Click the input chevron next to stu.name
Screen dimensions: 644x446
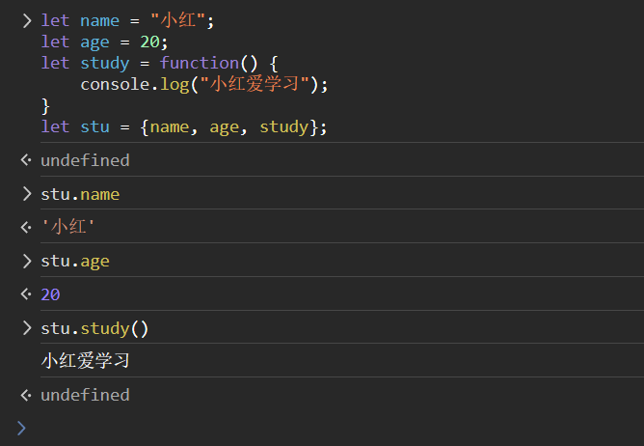pyautogui.click(x=26, y=194)
